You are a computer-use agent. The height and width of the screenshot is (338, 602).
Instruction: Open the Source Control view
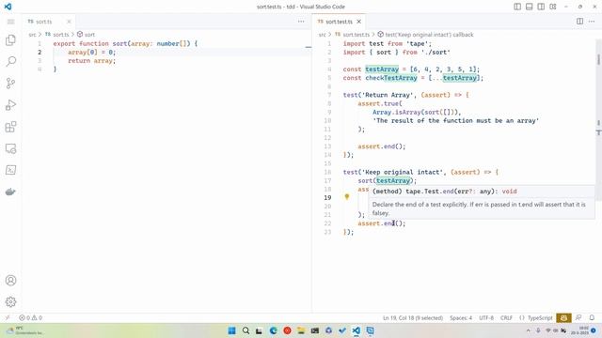pos(10,84)
